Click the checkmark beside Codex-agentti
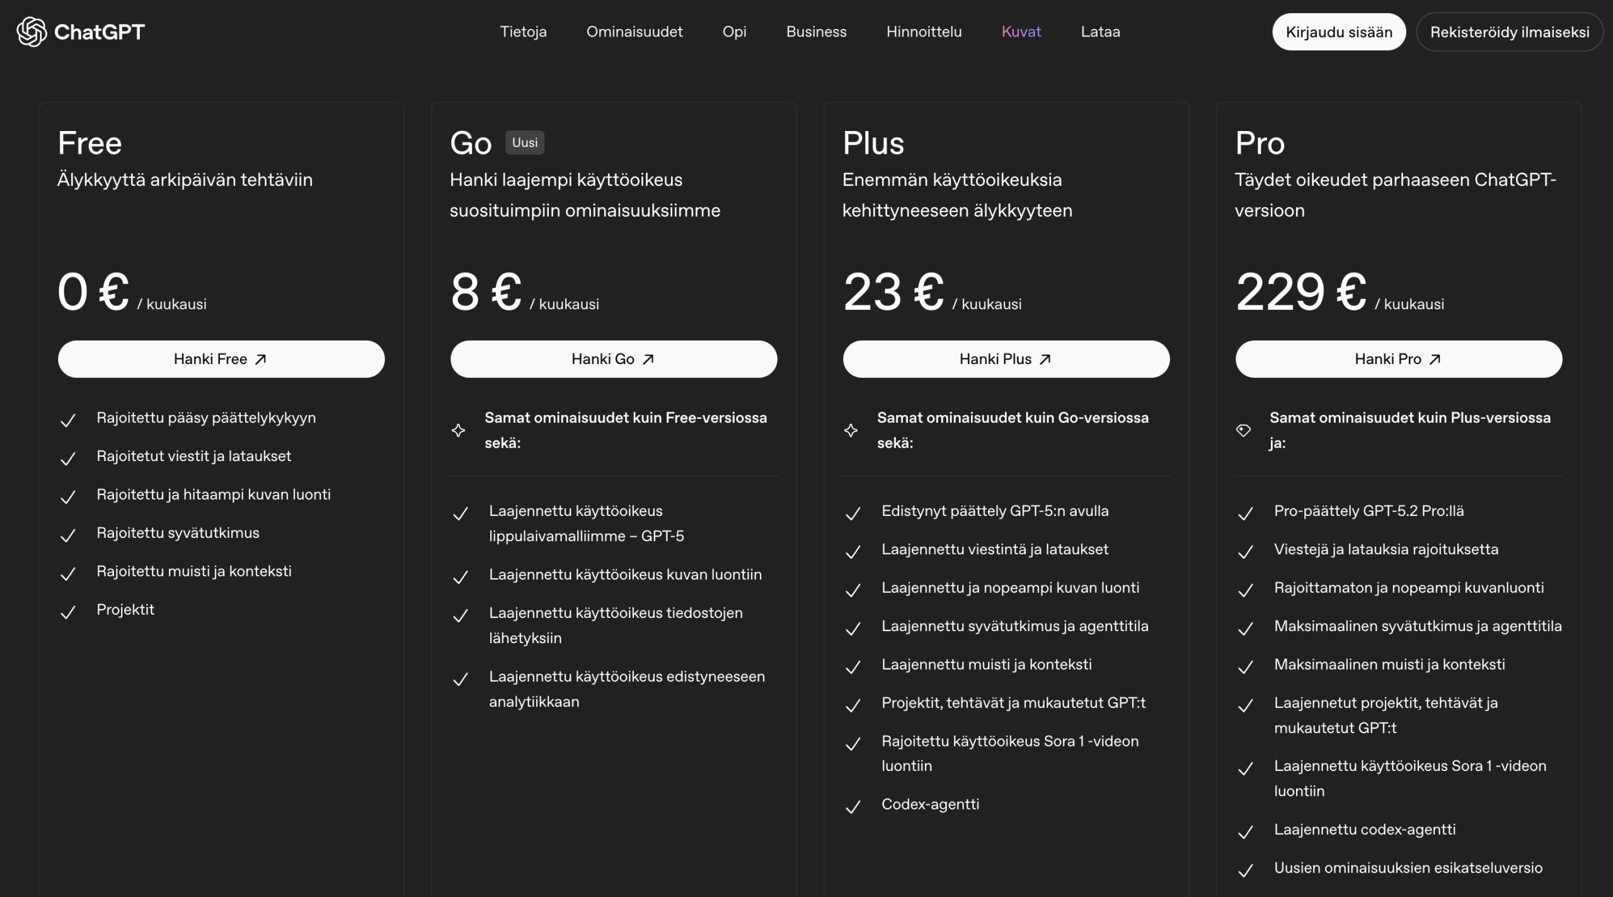This screenshot has width=1613, height=897. (853, 807)
